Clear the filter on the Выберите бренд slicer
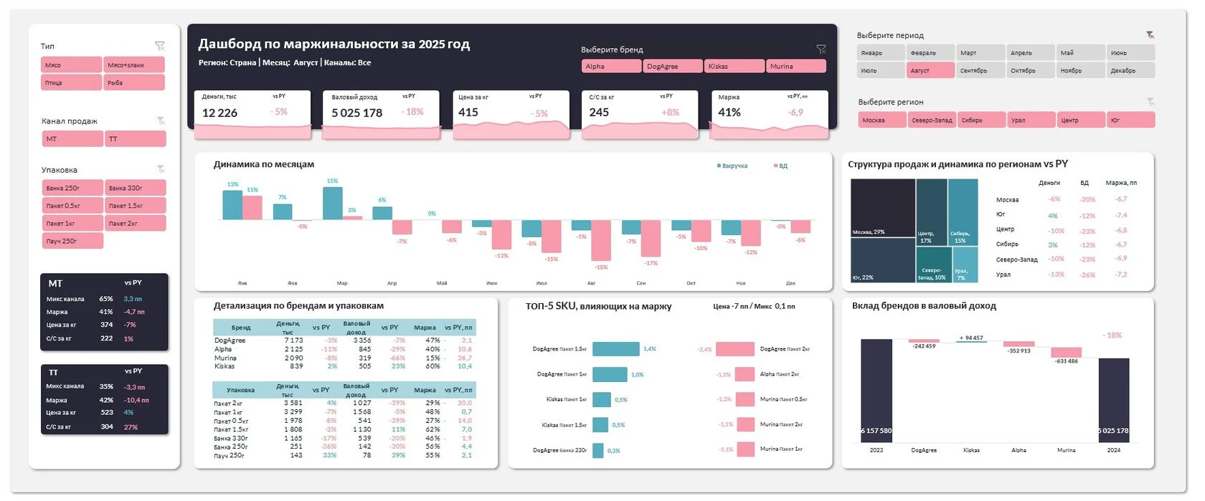Viewport: 1205px width, 501px height. click(821, 49)
